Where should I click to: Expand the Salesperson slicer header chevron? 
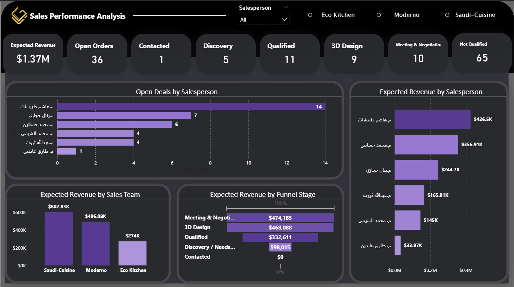click(286, 7)
